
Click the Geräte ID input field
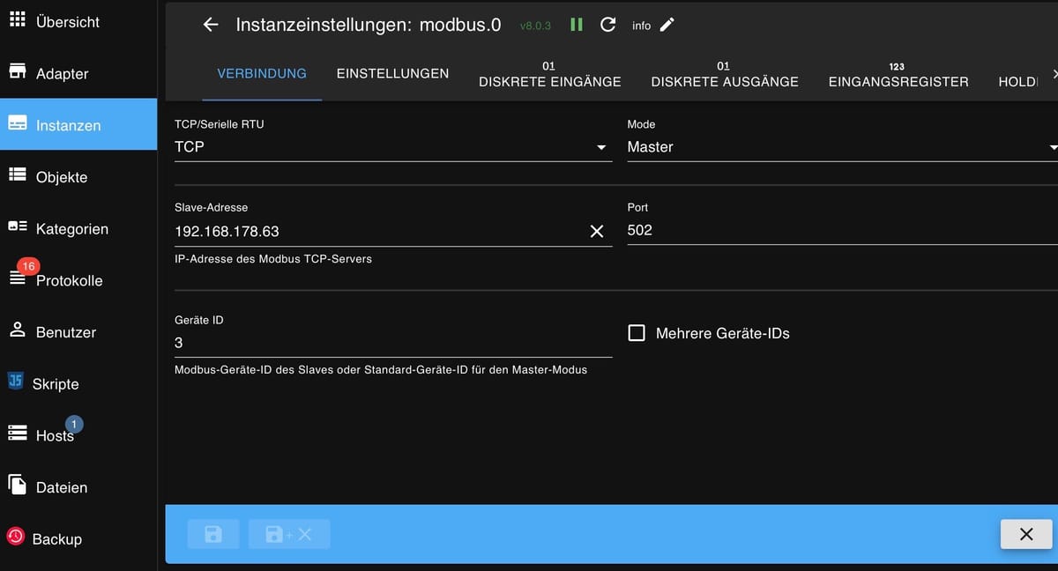pos(393,343)
